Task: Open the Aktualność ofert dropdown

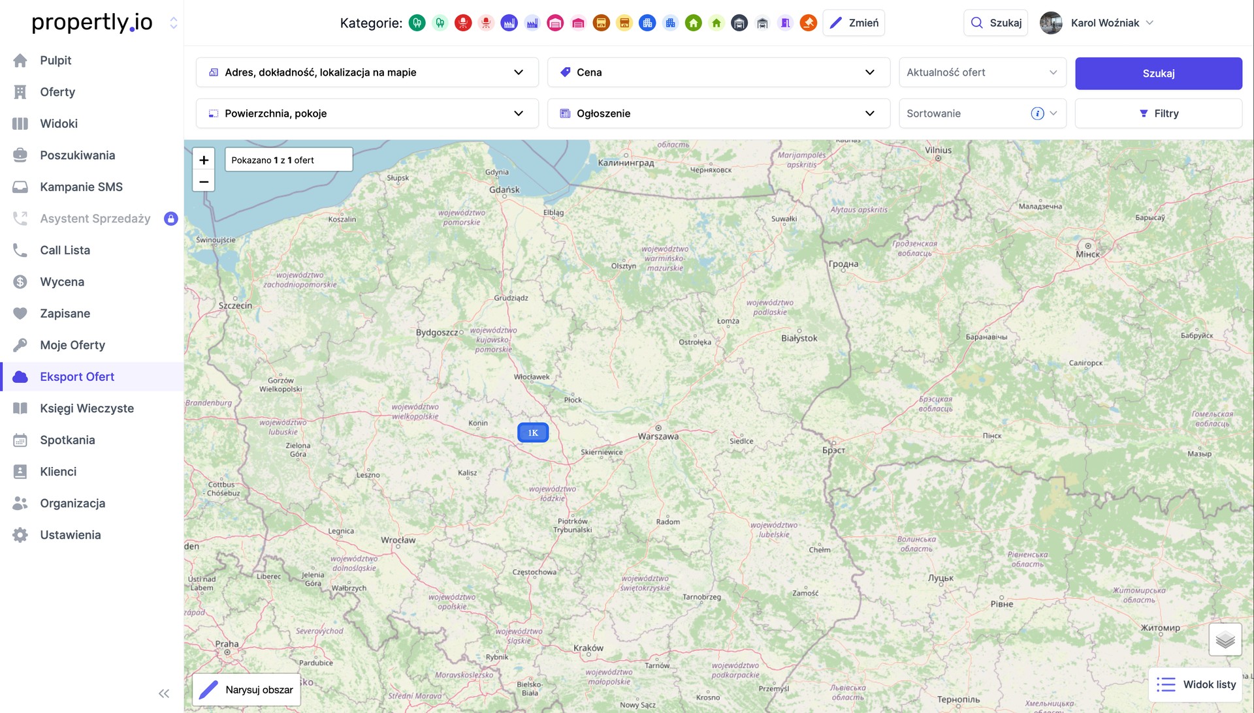Action: click(x=982, y=72)
